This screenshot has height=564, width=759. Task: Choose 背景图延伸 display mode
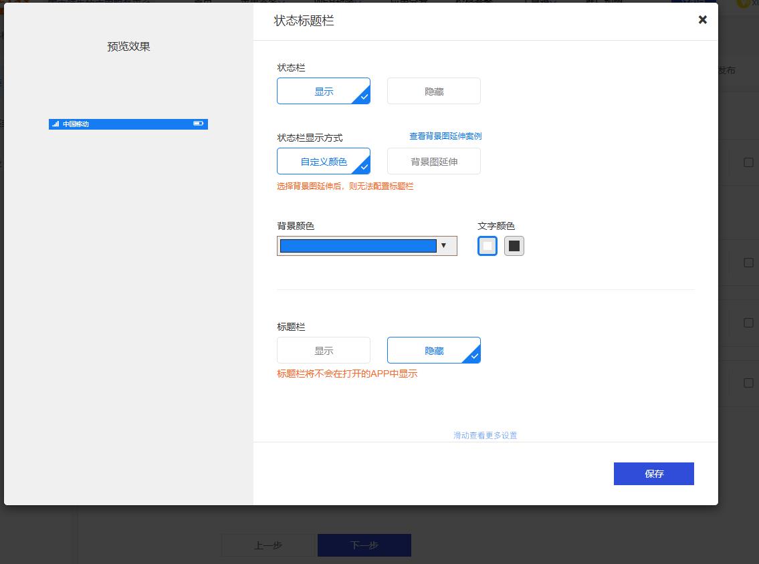(434, 162)
